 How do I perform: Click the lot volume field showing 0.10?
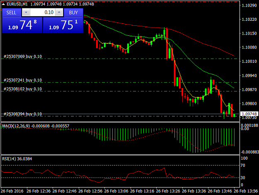tap(42, 12)
